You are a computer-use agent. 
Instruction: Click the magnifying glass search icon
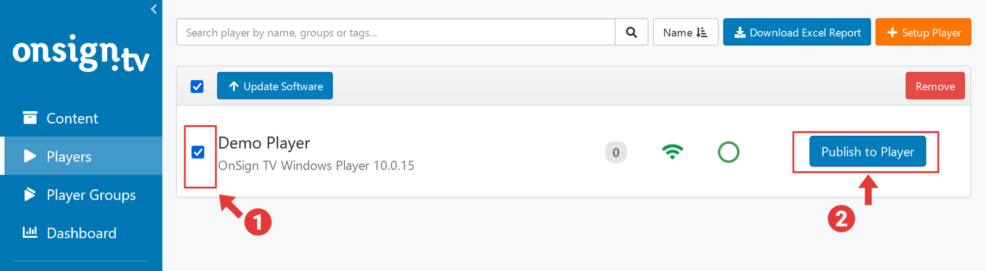pos(631,33)
